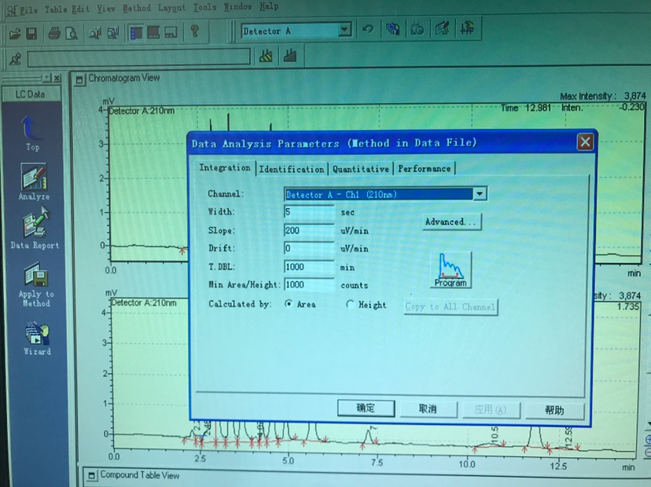Click the Advanced... button
This screenshot has height=487, width=651.
point(452,222)
